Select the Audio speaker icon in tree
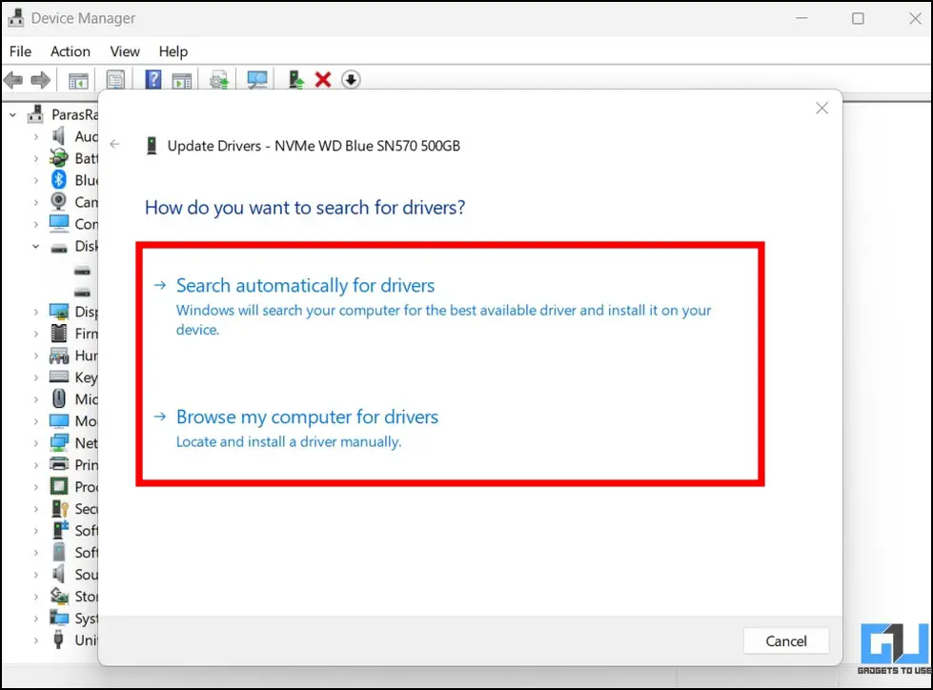The height and width of the screenshot is (690, 933). 58,136
